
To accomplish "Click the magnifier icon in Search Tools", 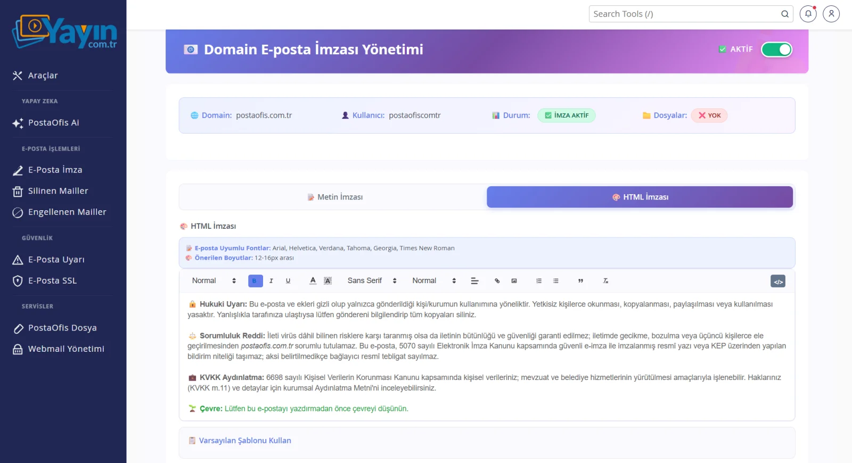I will tap(785, 14).
